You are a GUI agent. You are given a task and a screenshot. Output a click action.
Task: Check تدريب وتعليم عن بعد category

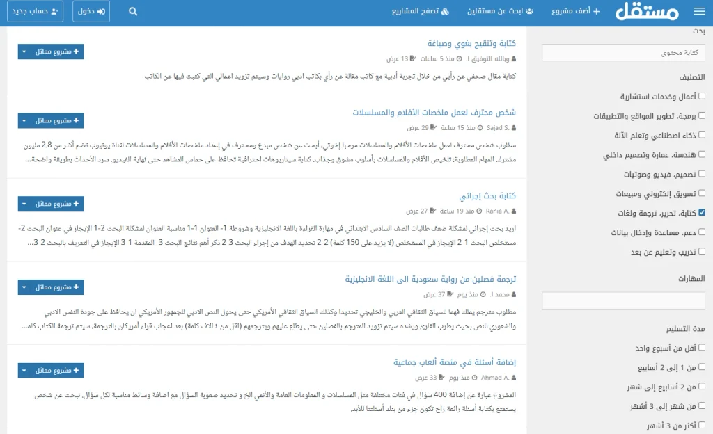[x=702, y=251]
